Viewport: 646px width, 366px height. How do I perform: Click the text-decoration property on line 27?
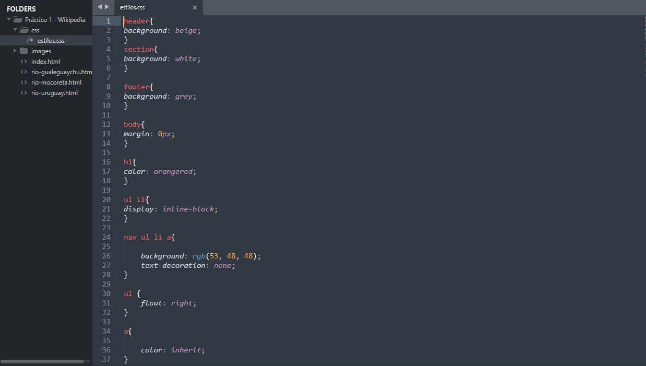(173, 265)
